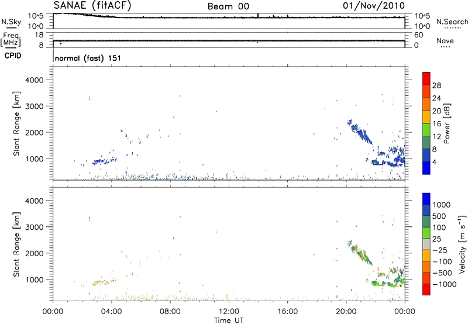The image size is (468, 324).
Task: Select the 28 dB power colorbar label
Action: pos(436,85)
